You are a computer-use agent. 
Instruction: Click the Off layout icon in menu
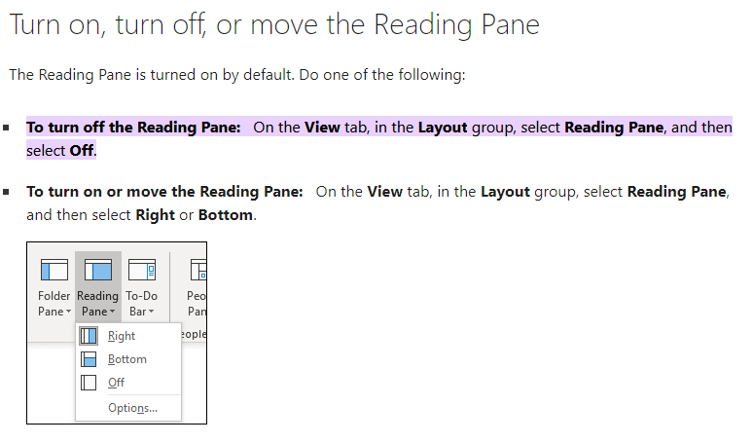tap(89, 383)
